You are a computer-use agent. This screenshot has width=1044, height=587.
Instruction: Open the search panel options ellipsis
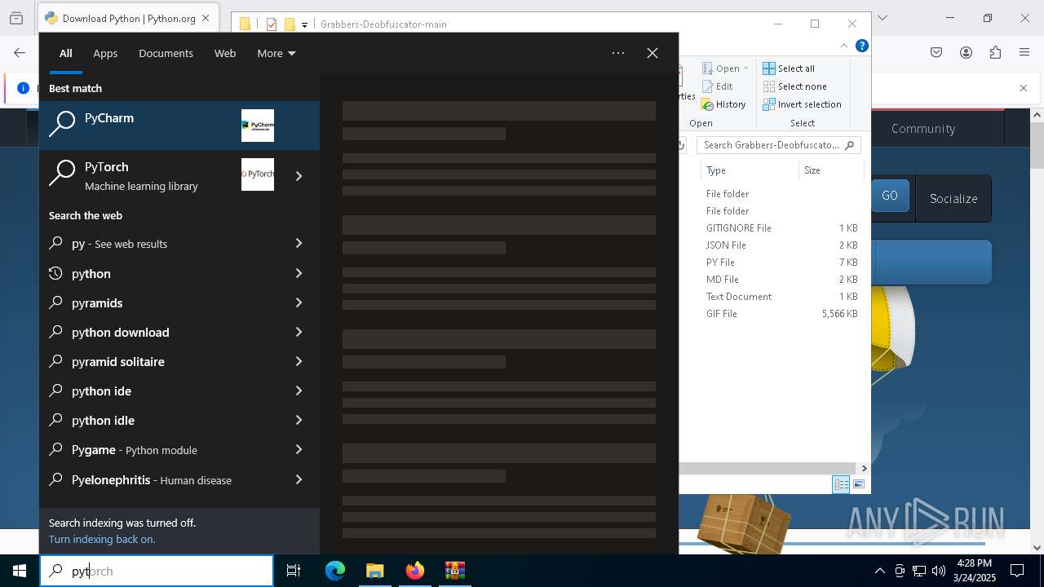(x=618, y=53)
